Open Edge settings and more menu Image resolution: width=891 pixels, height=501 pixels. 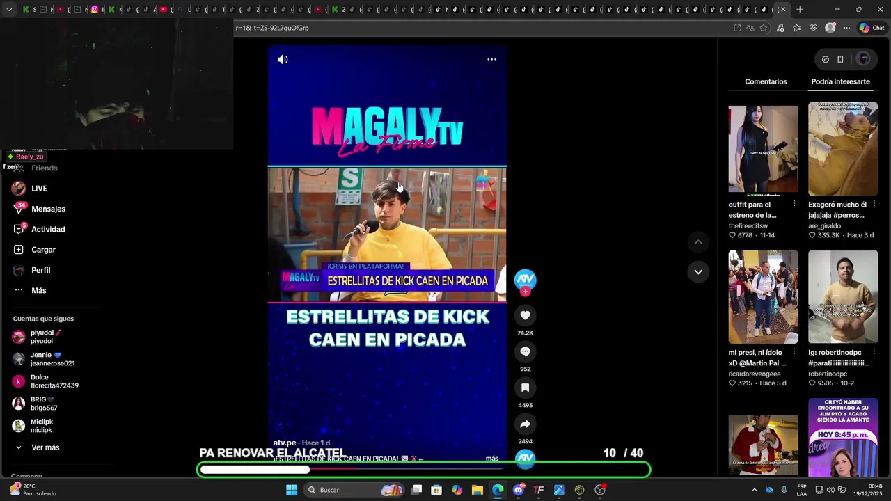[x=846, y=28]
